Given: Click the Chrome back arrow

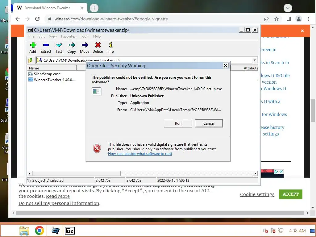Looking at the screenshot, I should coord(18,19).
